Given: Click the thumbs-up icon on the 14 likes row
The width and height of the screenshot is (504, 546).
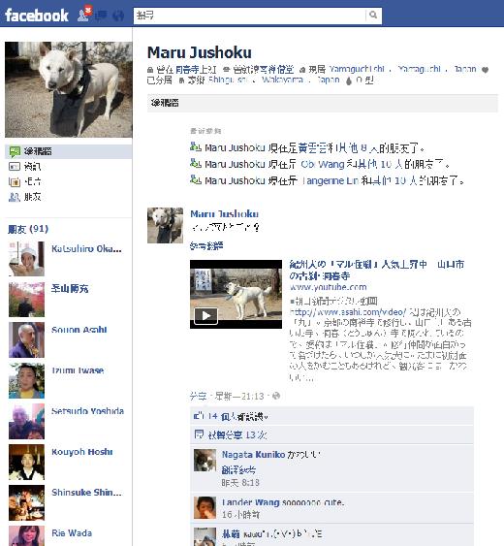Looking at the screenshot, I should (x=198, y=416).
